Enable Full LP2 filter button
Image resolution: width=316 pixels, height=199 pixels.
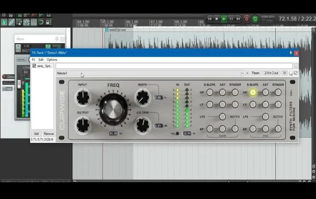point(265,117)
